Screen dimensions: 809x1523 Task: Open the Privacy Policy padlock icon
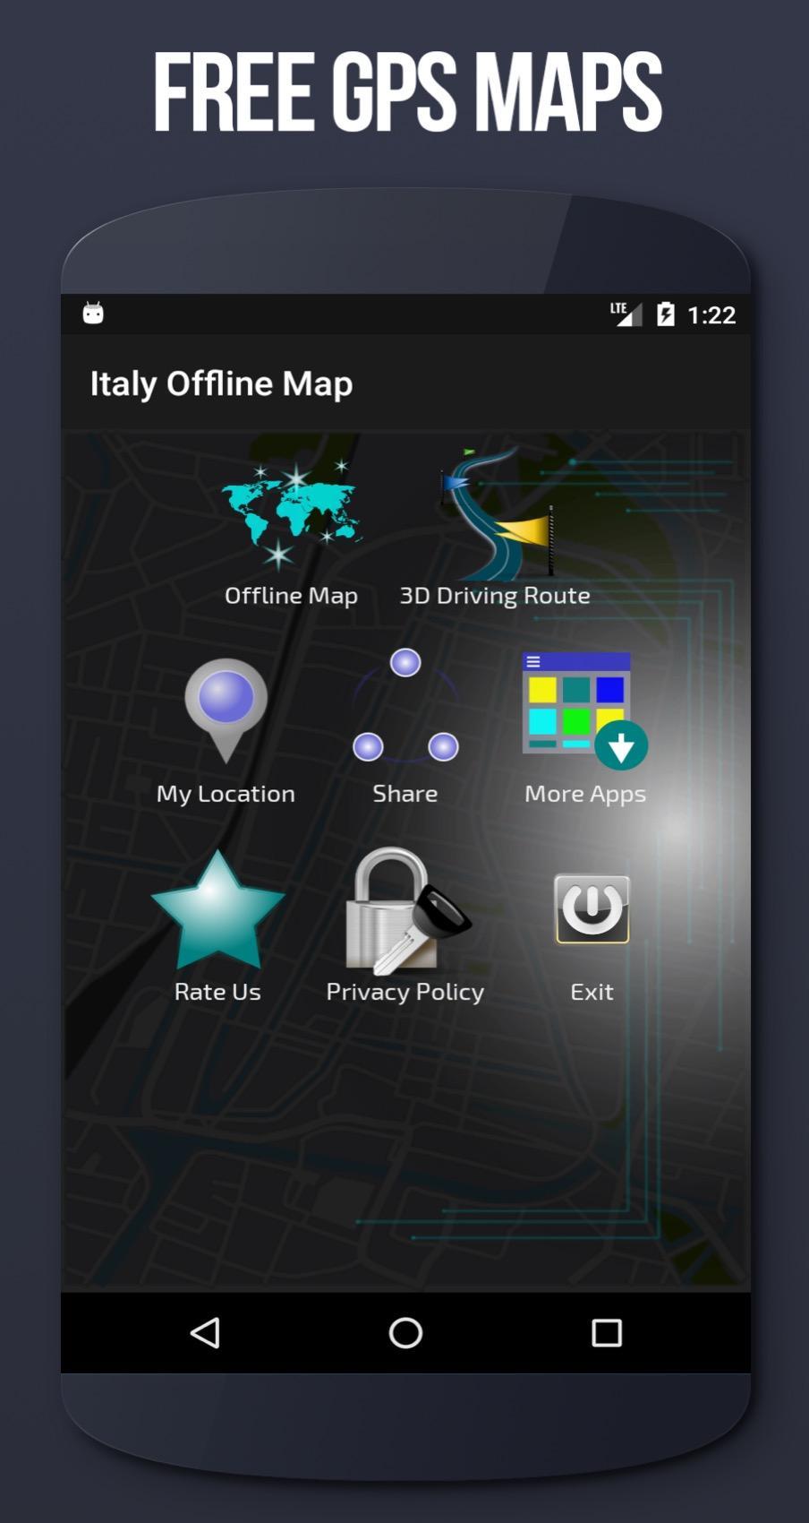[x=407, y=911]
